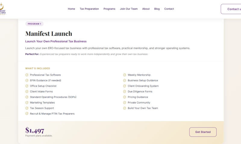Select 'Standard Operating Procedures (SOPs)' text
The height and width of the screenshot is (144, 241).
pyautogui.click(x=53, y=97)
